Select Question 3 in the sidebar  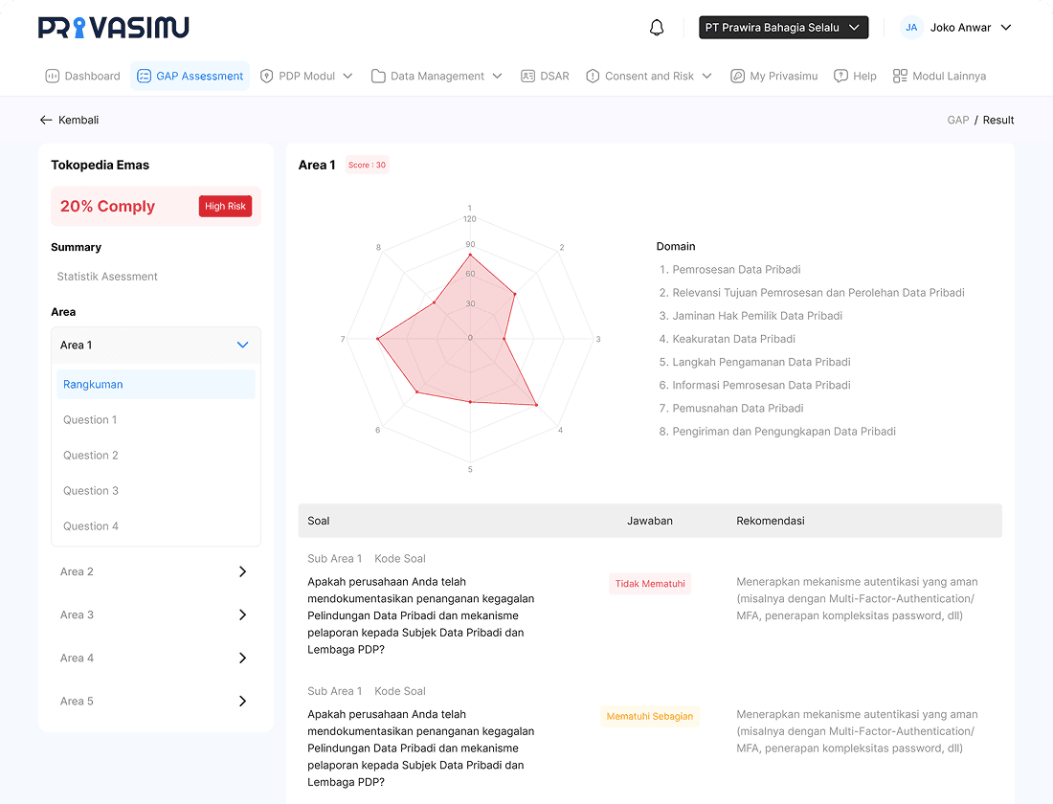tap(91, 491)
